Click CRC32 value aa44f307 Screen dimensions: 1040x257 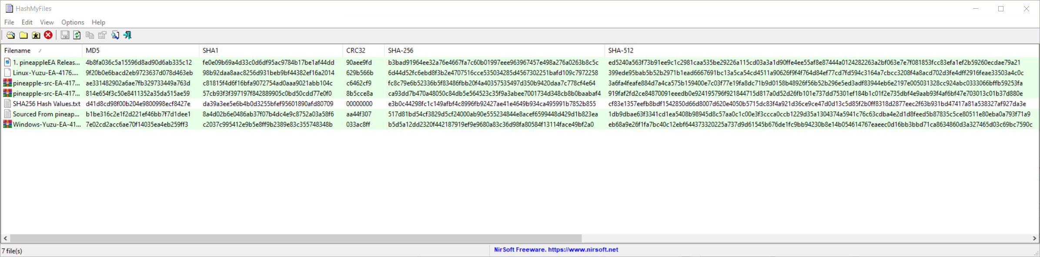coord(359,114)
